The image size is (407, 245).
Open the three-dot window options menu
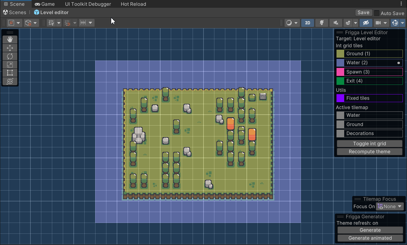click(401, 4)
